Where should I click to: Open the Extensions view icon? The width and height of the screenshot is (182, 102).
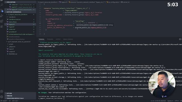[2, 21]
